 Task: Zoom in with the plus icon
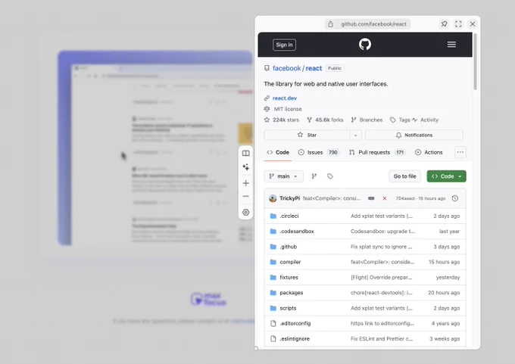(x=245, y=183)
